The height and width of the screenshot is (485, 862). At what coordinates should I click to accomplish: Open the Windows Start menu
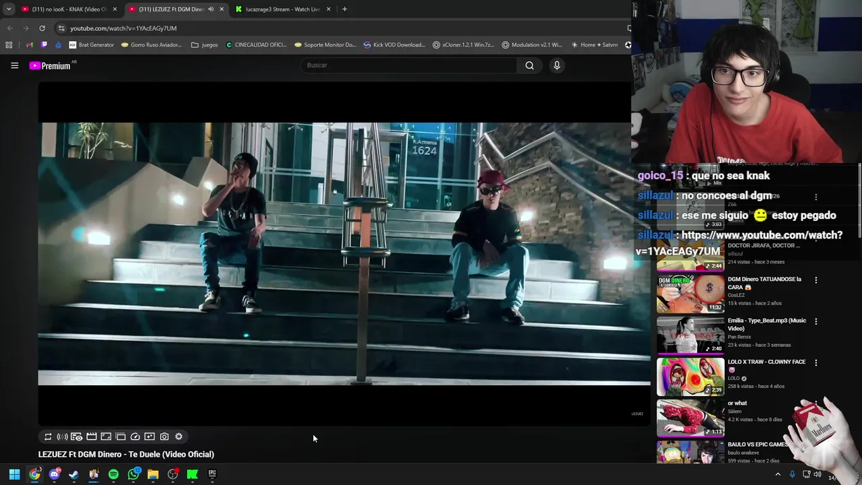point(14,474)
